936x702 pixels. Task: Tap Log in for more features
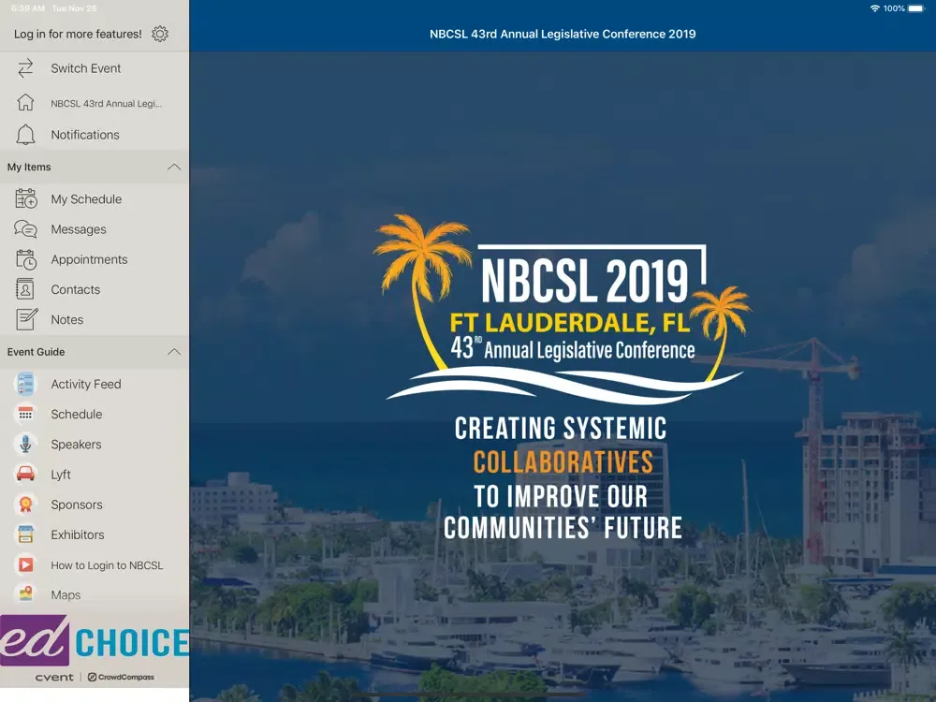pos(78,34)
